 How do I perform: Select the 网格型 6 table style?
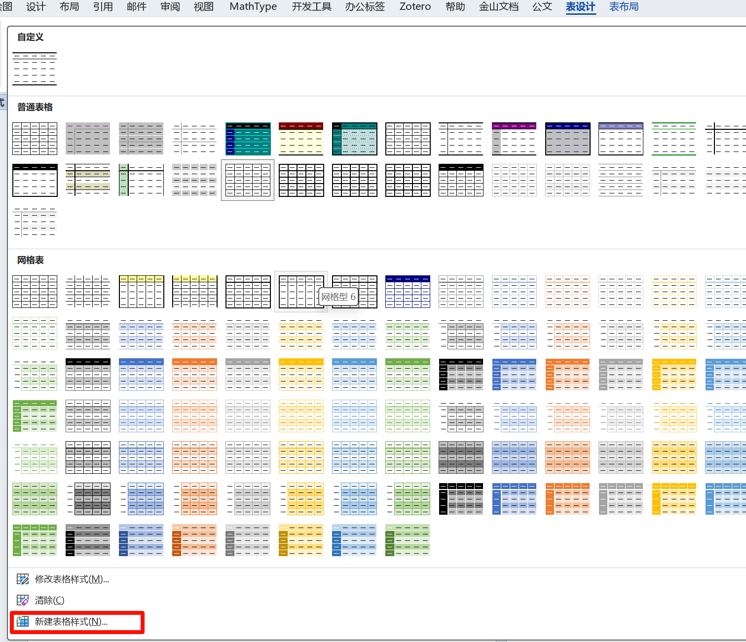coord(301,292)
